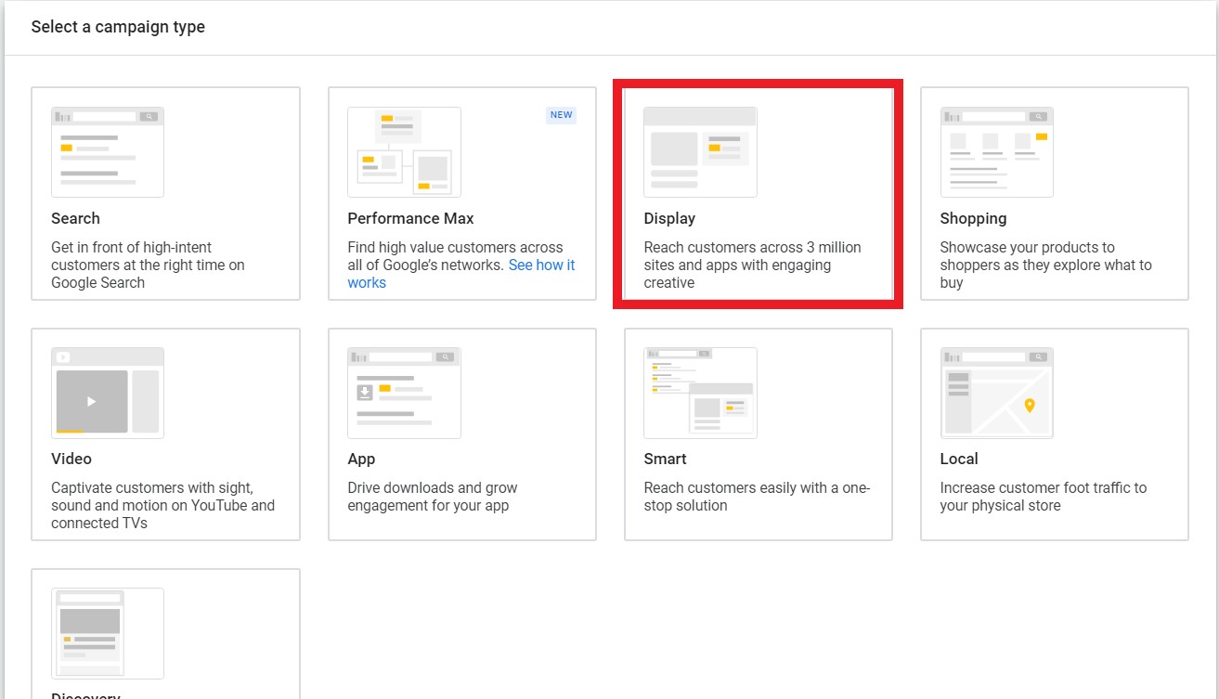Choose the Video campaign card

pyautogui.click(x=164, y=434)
